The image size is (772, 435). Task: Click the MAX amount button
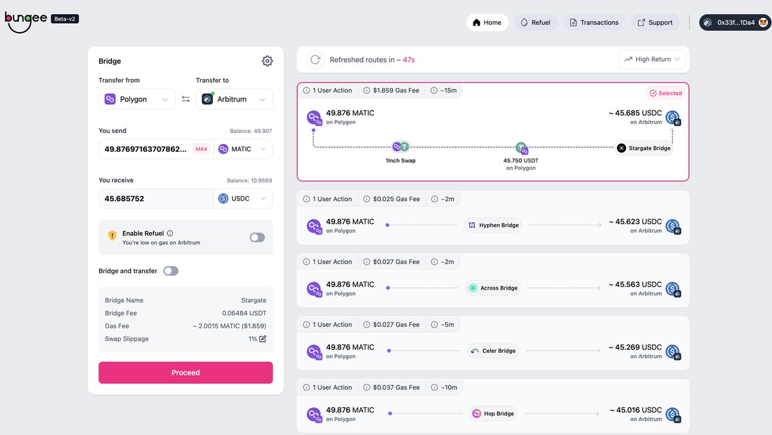(x=201, y=149)
